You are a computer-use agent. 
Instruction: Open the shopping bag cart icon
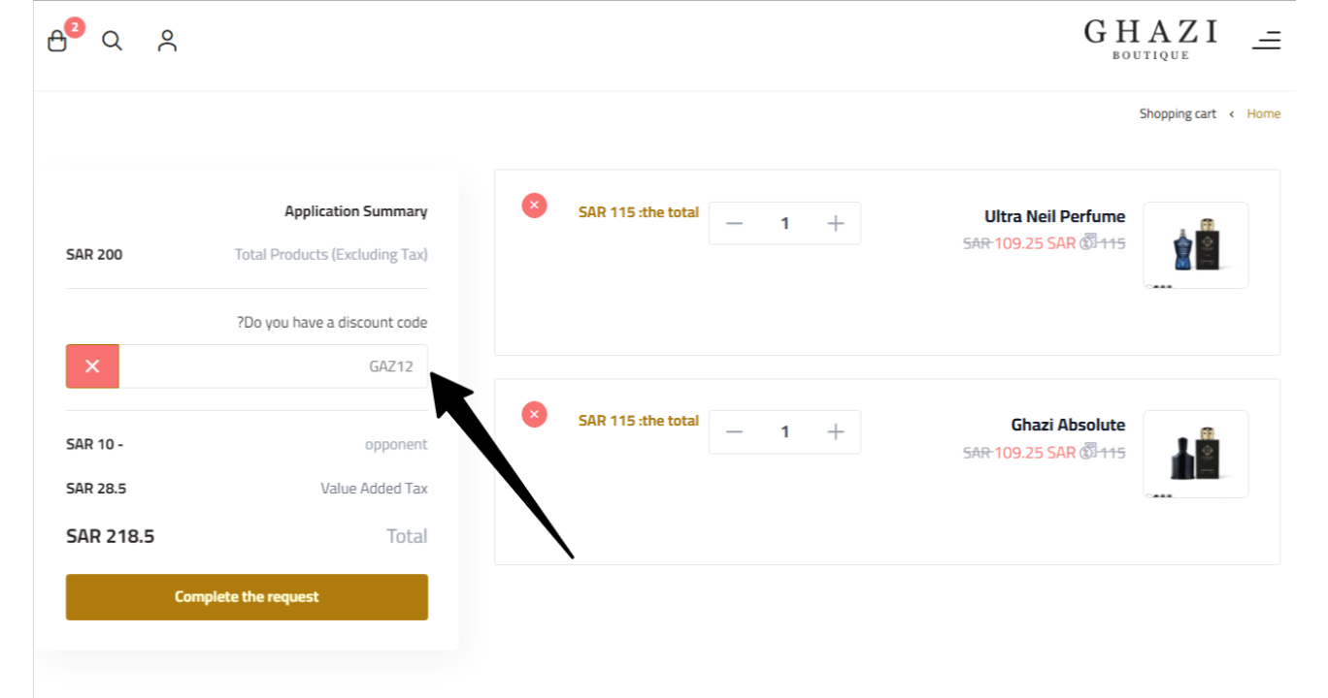[58, 41]
